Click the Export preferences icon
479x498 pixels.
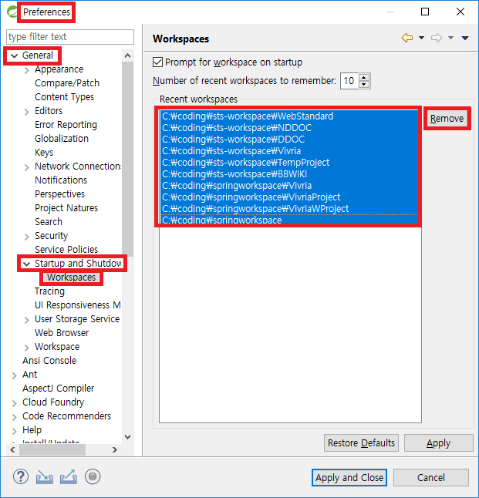point(69,476)
